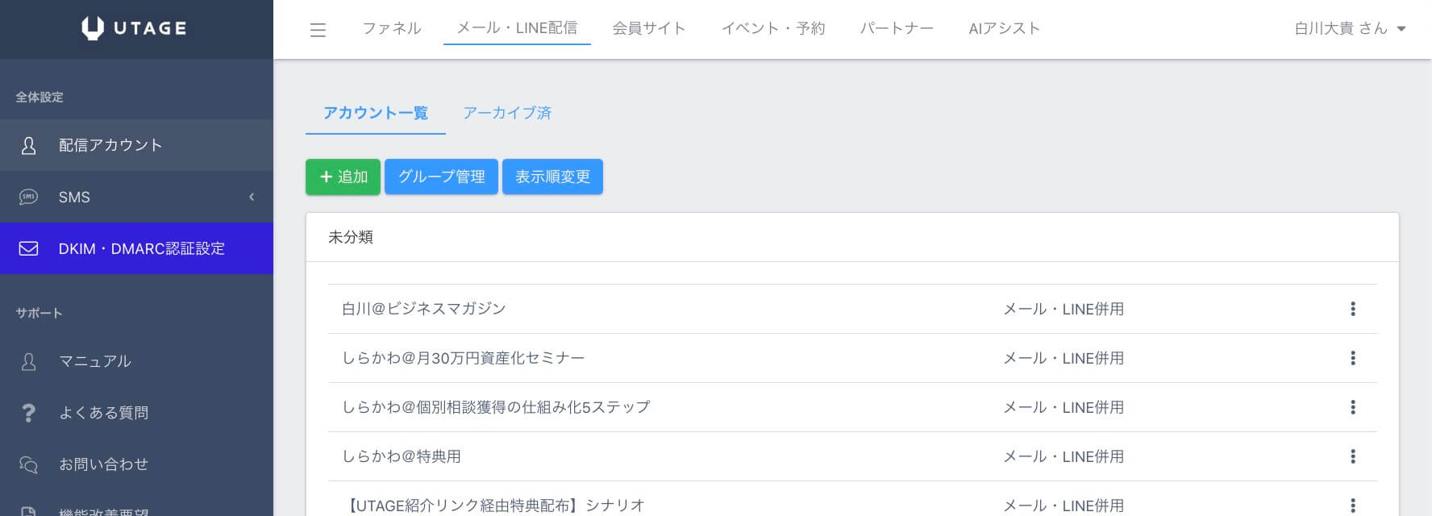Click the SMS speech bubble icon

click(x=28, y=197)
